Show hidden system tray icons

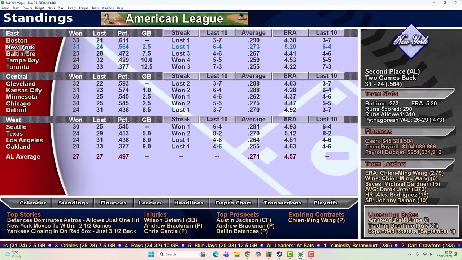pyautogui.click(x=409, y=254)
